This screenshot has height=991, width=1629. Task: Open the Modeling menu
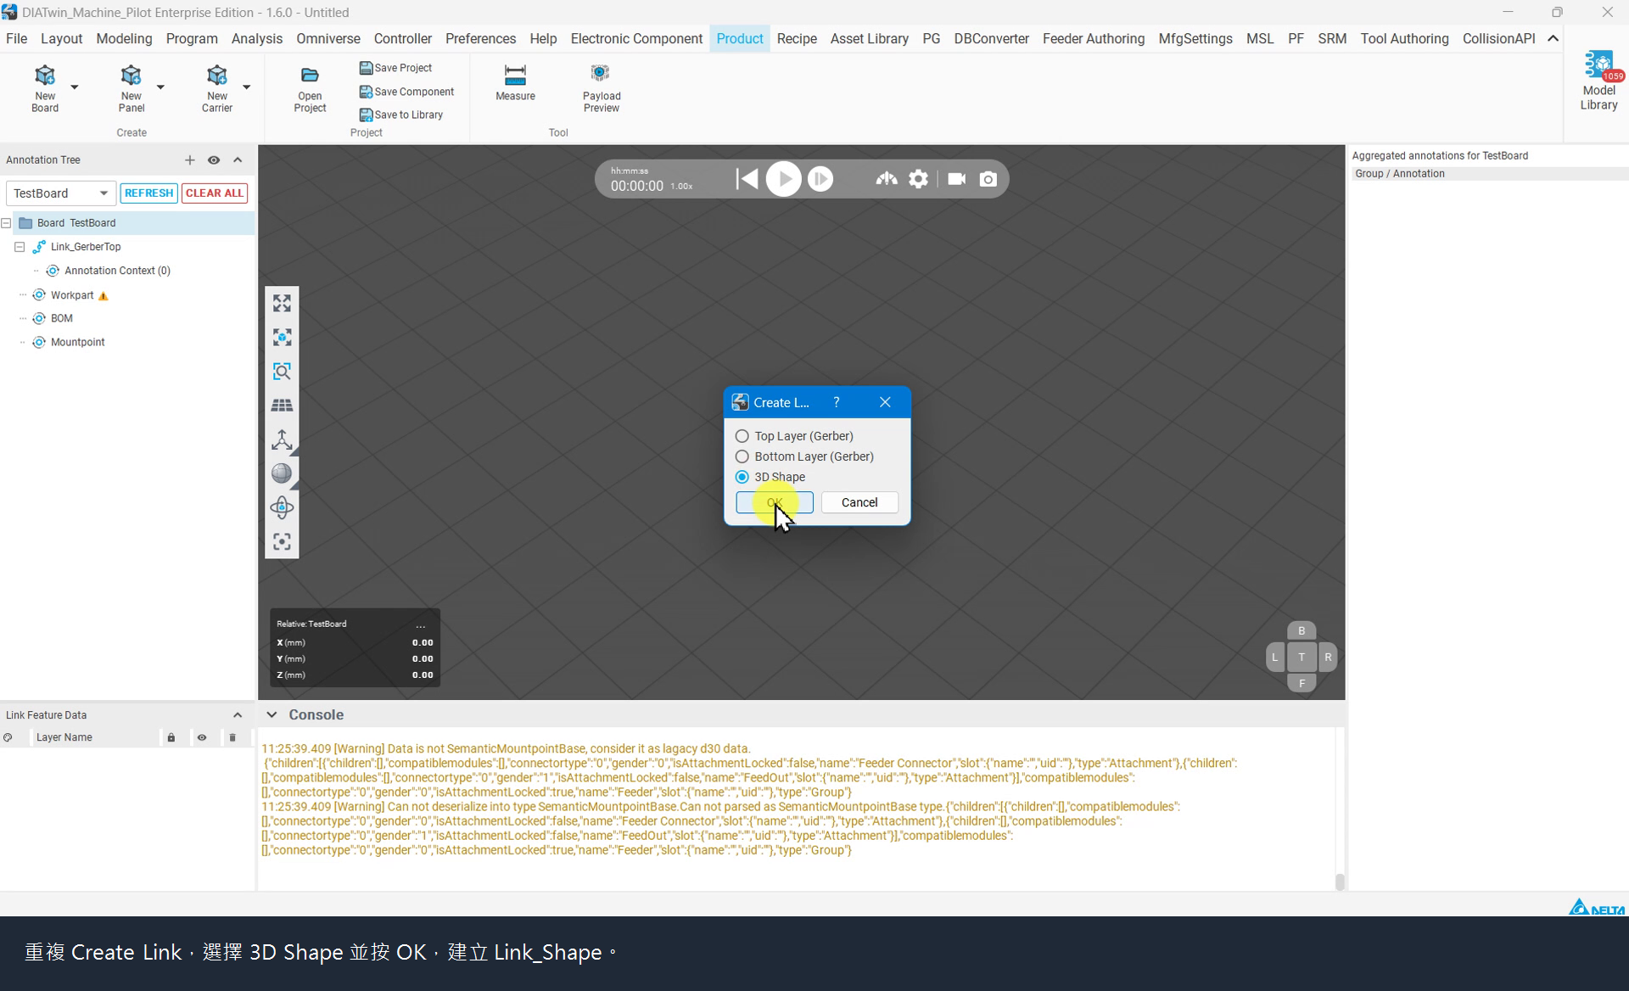(x=124, y=39)
